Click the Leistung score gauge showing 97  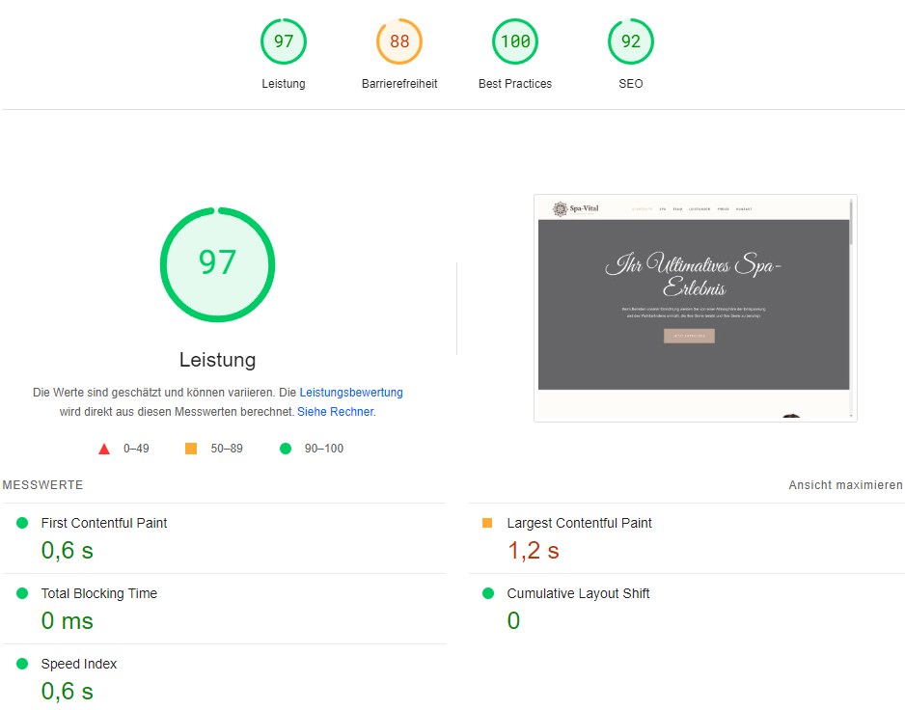point(284,41)
